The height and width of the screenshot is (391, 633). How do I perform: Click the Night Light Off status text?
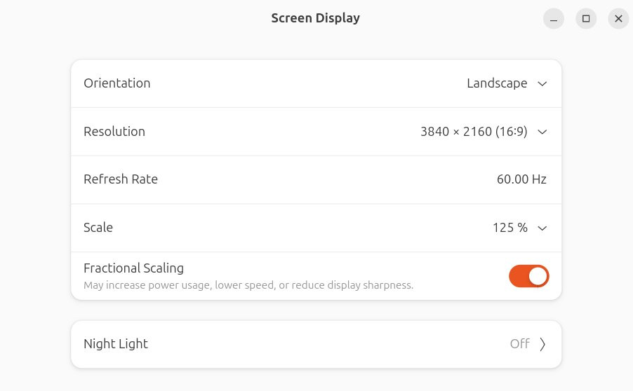(x=519, y=344)
